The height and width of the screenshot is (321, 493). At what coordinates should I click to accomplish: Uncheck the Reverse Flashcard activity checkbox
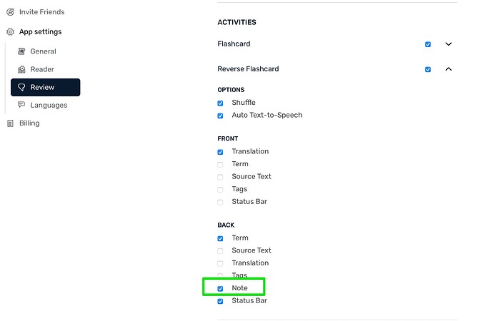pos(428,69)
